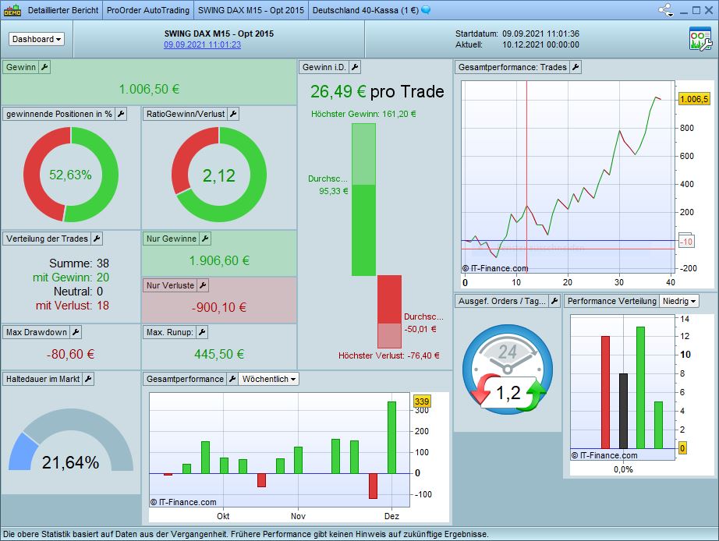This screenshot has height=541, width=719.
Task: Click the Nur Gewinne label button
Action: click(x=171, y=239)
